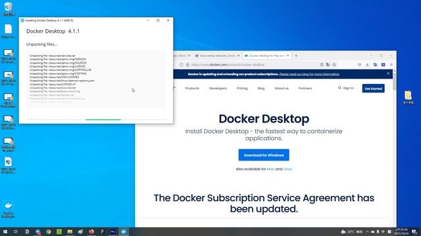Click log line 'resources/qemu-img/COPYING.LIB'
The width and height of the screenshot is (421, 236).
click(x=60, y=70)
